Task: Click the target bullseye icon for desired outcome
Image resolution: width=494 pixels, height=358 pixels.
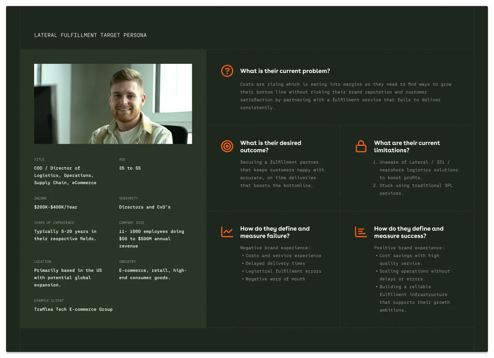Action: [227, 146]
